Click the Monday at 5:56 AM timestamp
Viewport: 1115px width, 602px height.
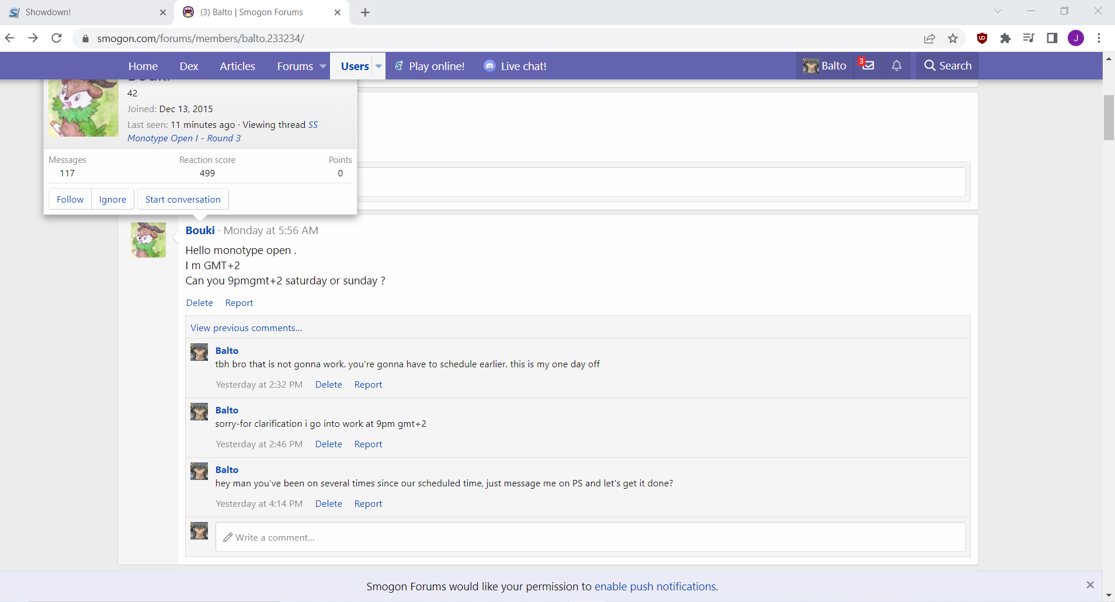click(x=271, y=231)
